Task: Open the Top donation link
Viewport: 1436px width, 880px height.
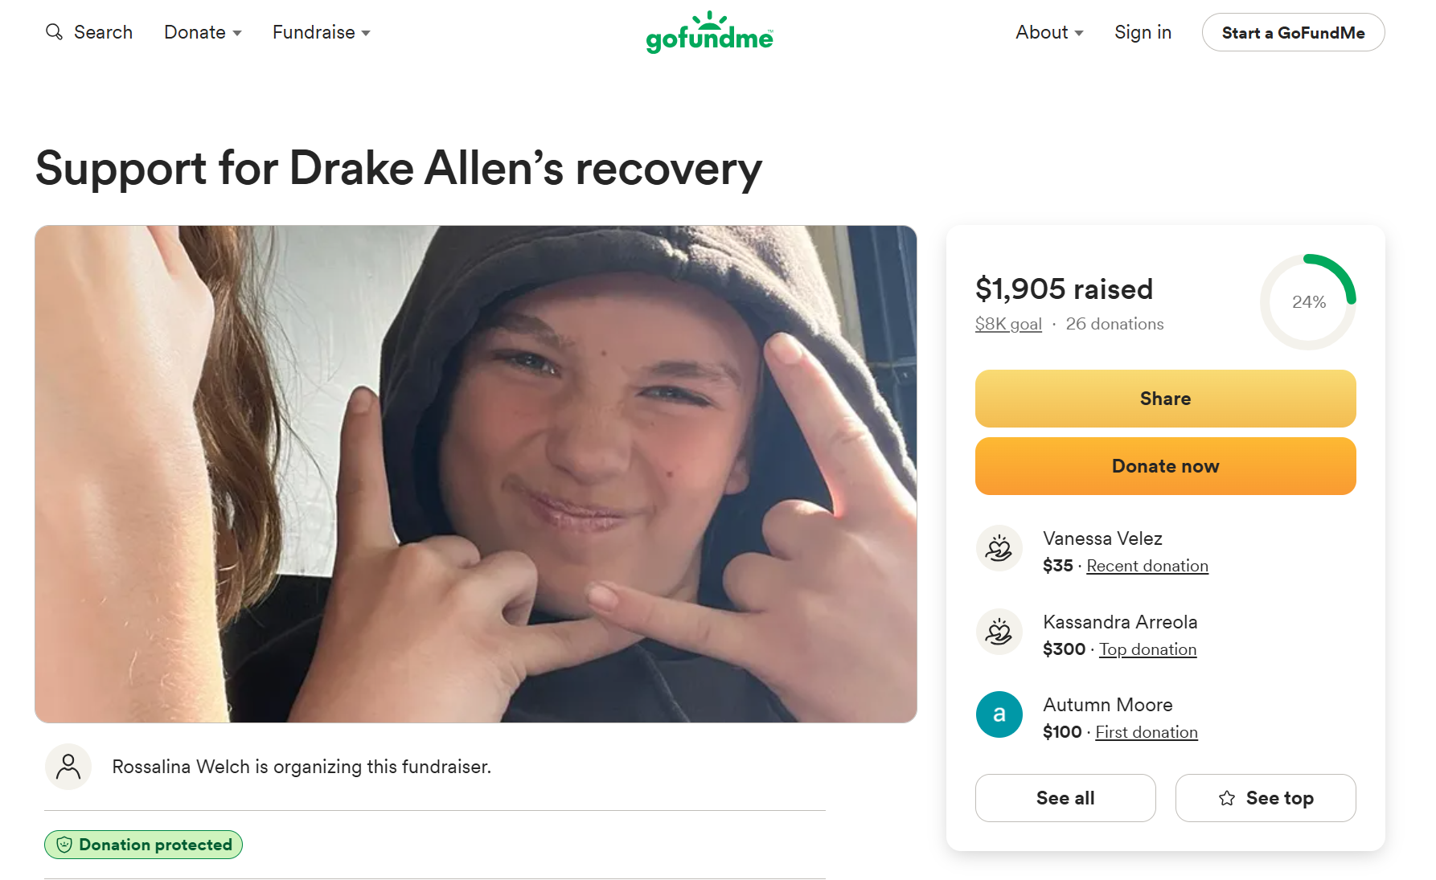Action: coord(1147,649)
